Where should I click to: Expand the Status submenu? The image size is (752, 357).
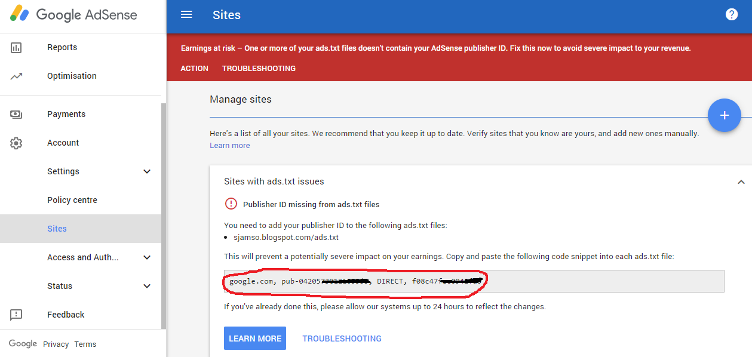pyautogui.click(x=147, y=286)
